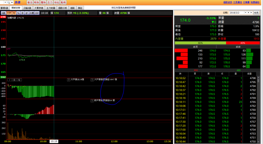
Task: Switch to the 分點K線 tab
Action: (x=27, y=8)
